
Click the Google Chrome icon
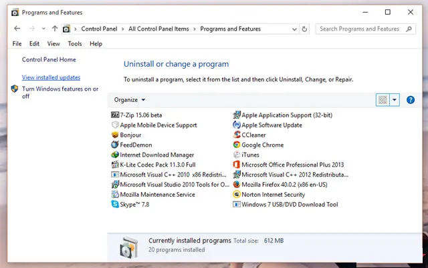coord(236,145)
